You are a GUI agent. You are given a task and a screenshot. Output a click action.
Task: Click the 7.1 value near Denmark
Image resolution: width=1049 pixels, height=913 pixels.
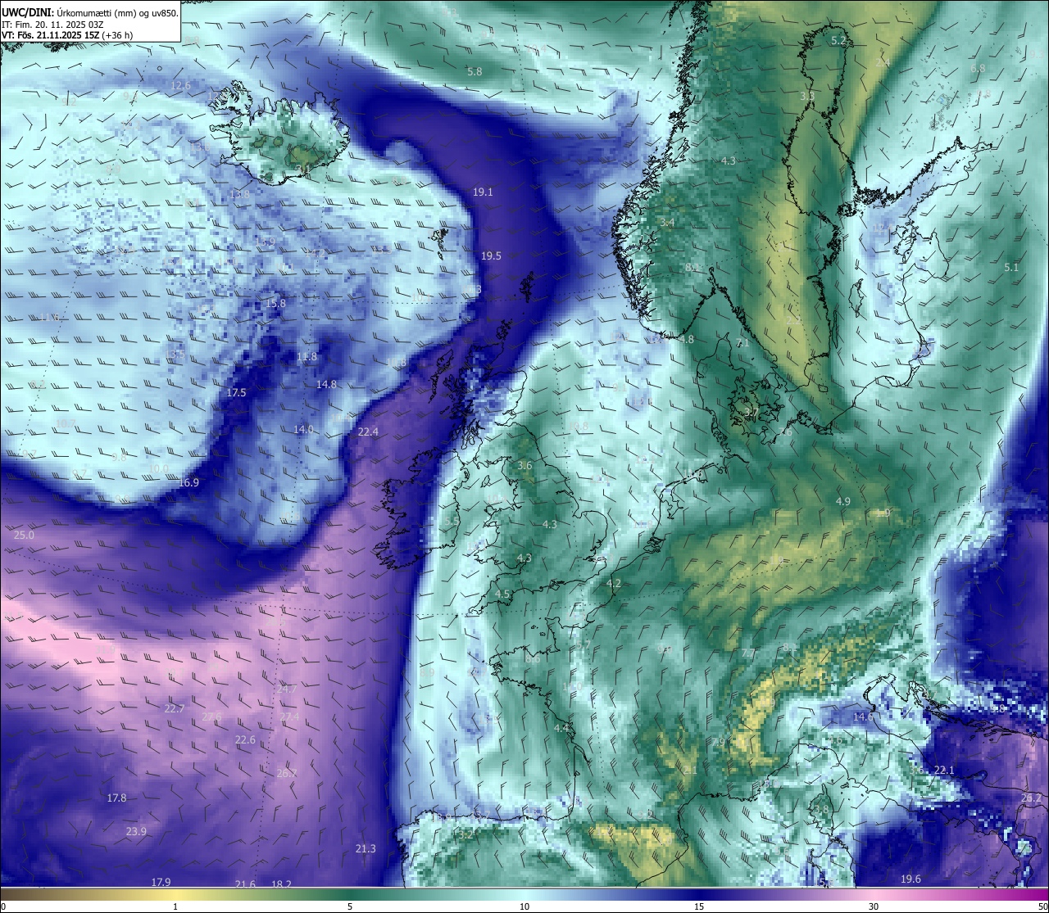tap(742, 344)
